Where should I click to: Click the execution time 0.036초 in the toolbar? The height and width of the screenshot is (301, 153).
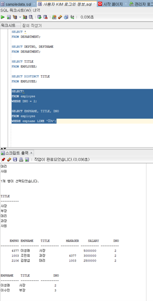tap(87, 17)
